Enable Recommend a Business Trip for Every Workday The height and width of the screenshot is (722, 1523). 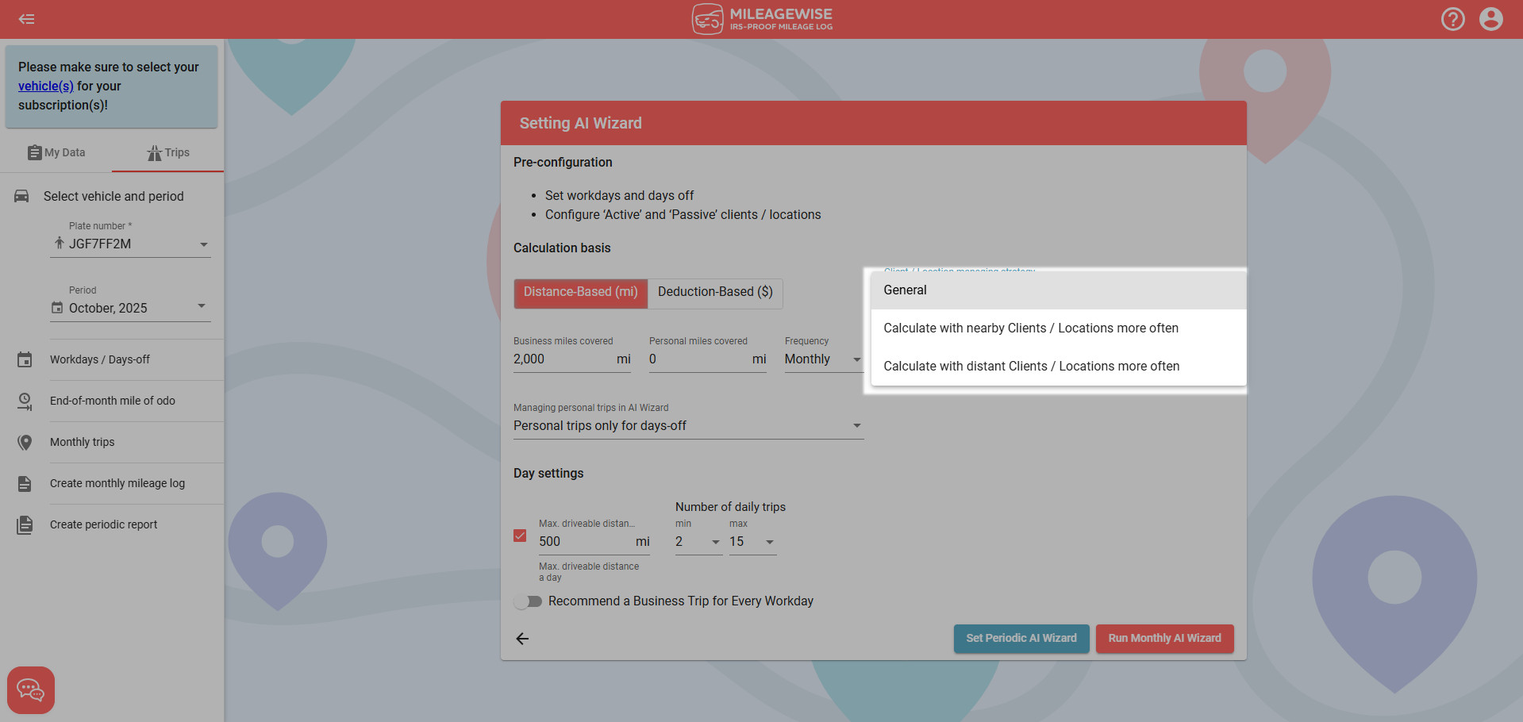click(528, 601)
